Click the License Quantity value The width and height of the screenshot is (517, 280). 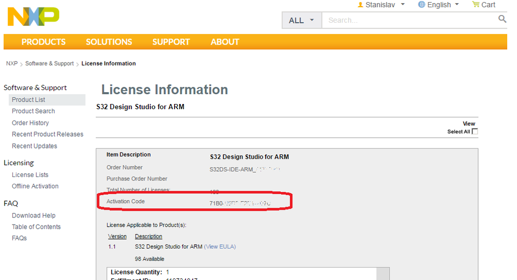(167, 272)
